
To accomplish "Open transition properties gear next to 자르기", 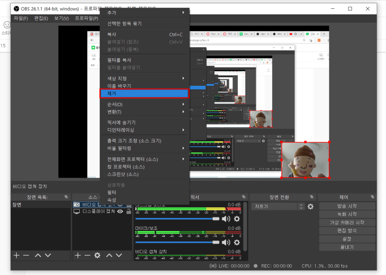I will (x=310, y=207).
